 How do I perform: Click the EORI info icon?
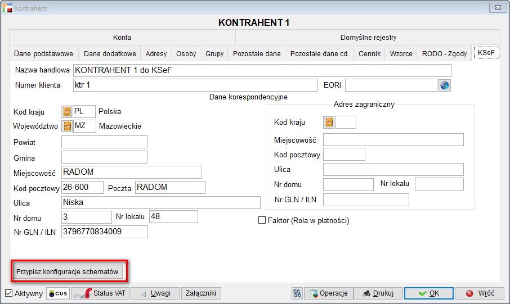[445, 85]
